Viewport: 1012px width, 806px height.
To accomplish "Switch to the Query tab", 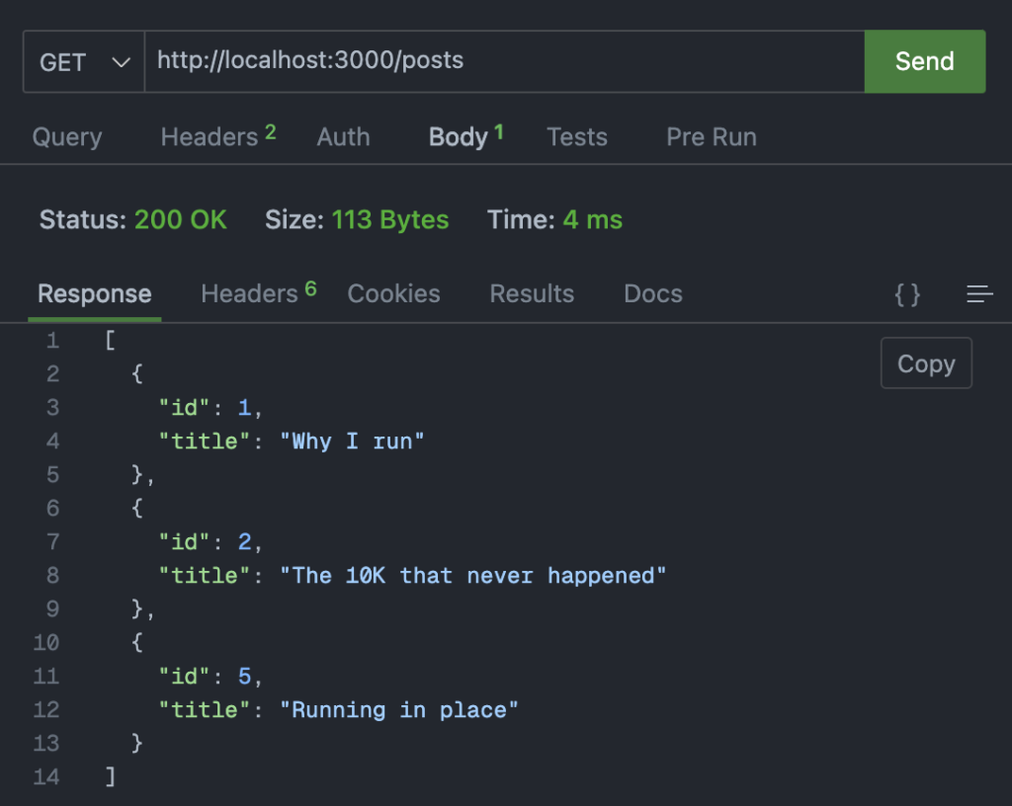I will click(x=66, y=137).
